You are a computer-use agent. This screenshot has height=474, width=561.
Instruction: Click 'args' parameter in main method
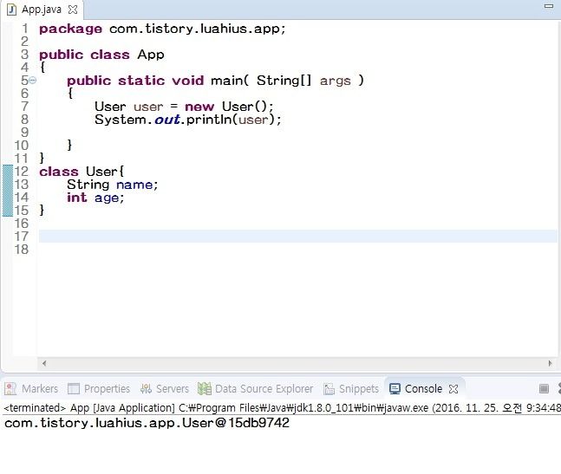pyautogui.click(x=336, y=81)
